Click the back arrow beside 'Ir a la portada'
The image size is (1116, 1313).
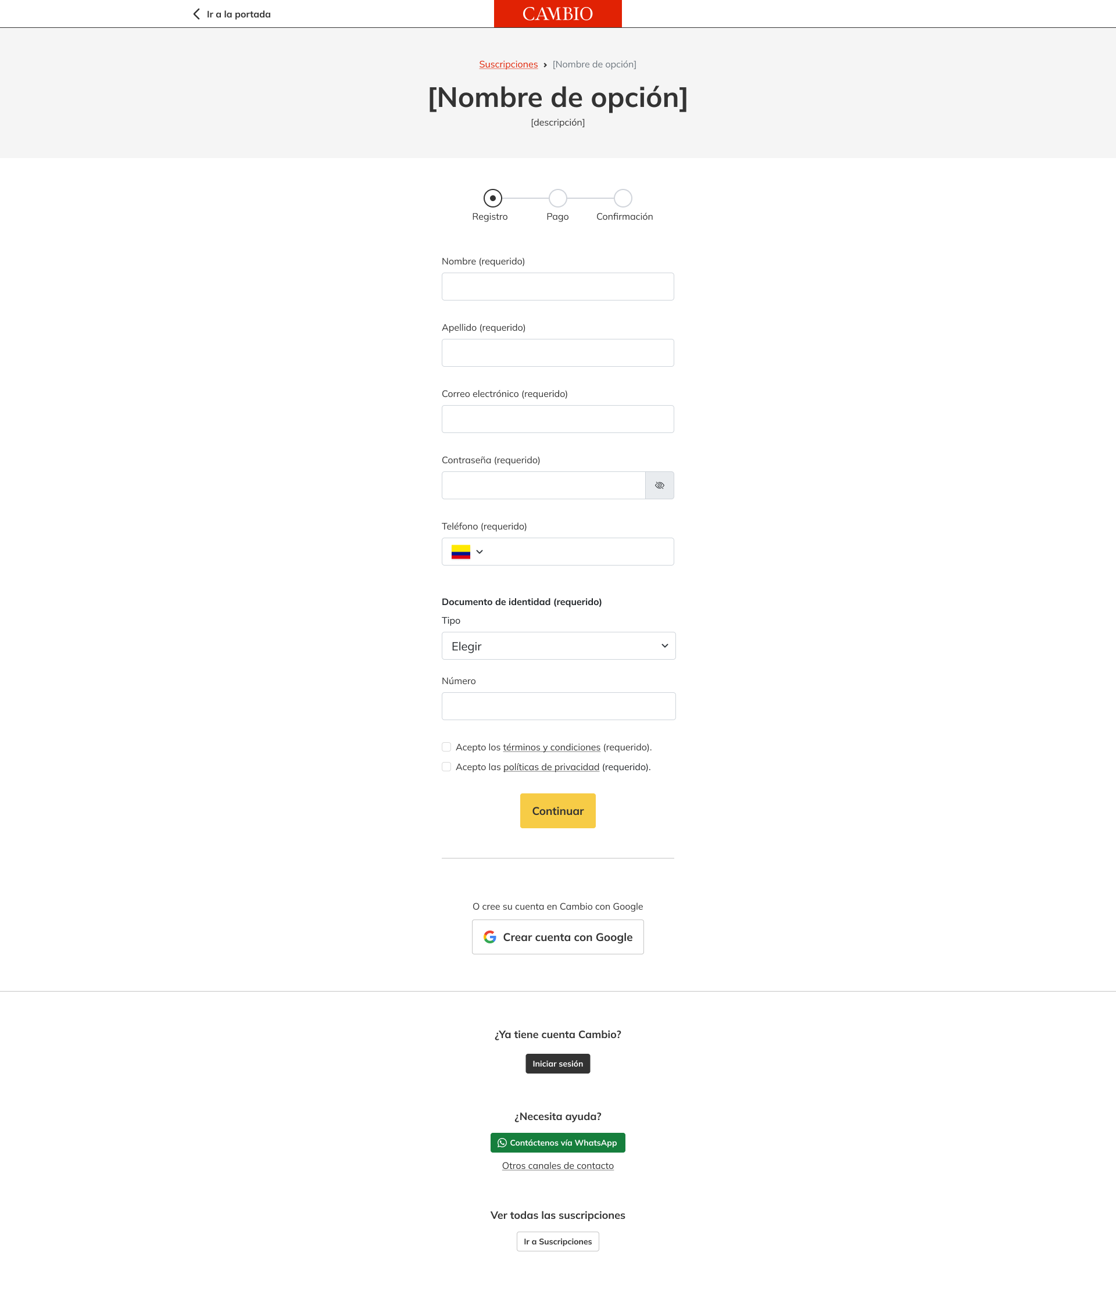pyautogui.click(x=197, y=14)
